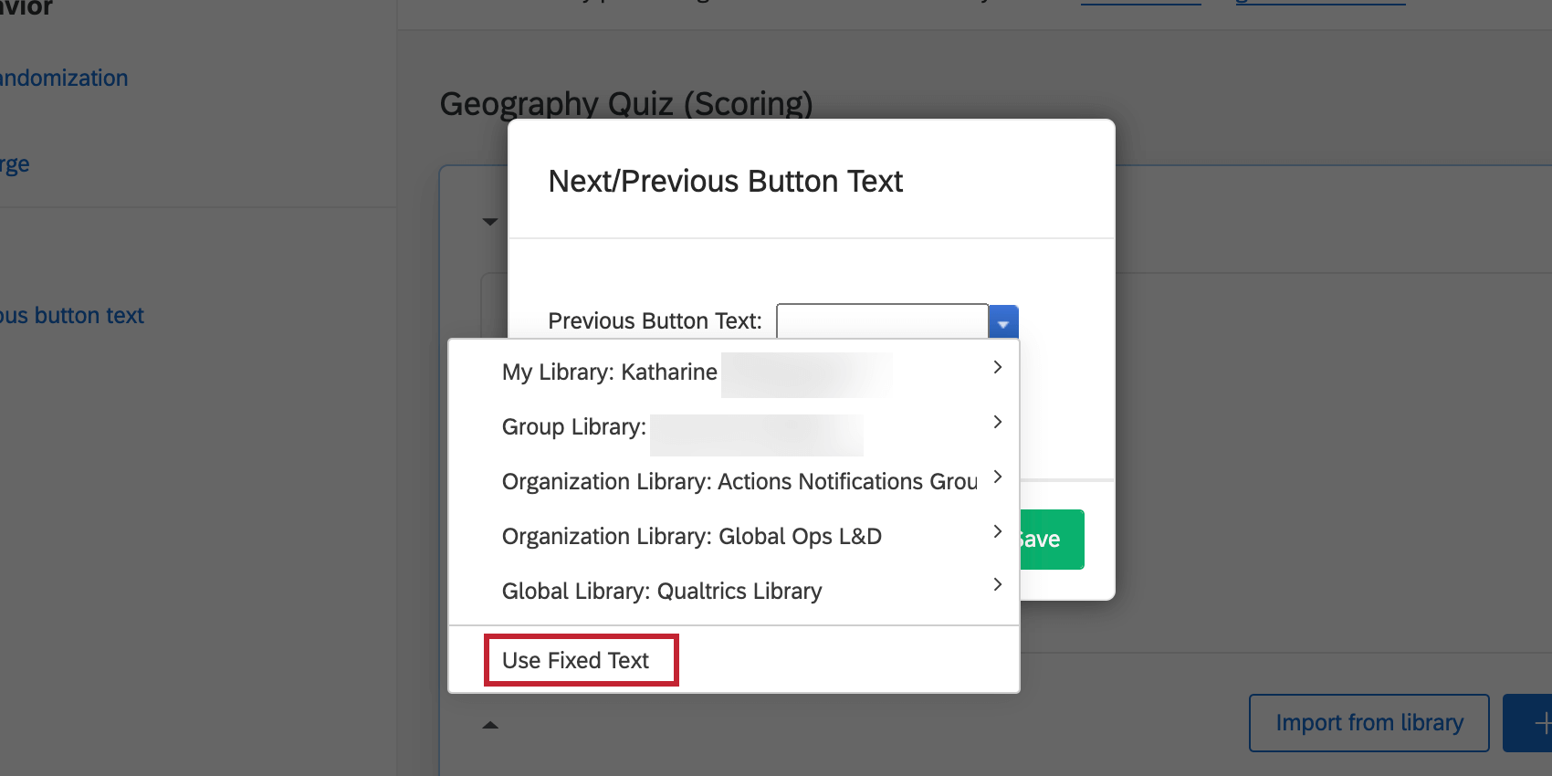Open the Previous Button Text dropdown arrow
1552x776 pixels.
1002,322
